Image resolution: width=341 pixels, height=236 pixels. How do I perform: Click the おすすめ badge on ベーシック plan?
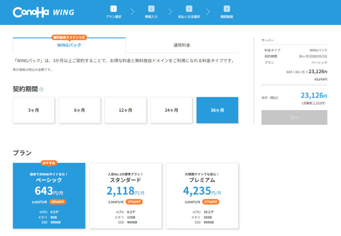[49, 163]
